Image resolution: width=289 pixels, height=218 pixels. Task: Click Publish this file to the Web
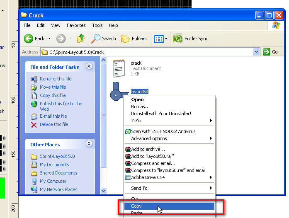[x=61, y=106]
